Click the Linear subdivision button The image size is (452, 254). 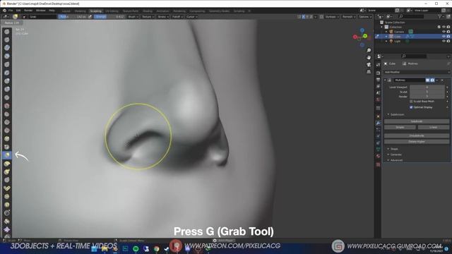(x=433, y=127)
